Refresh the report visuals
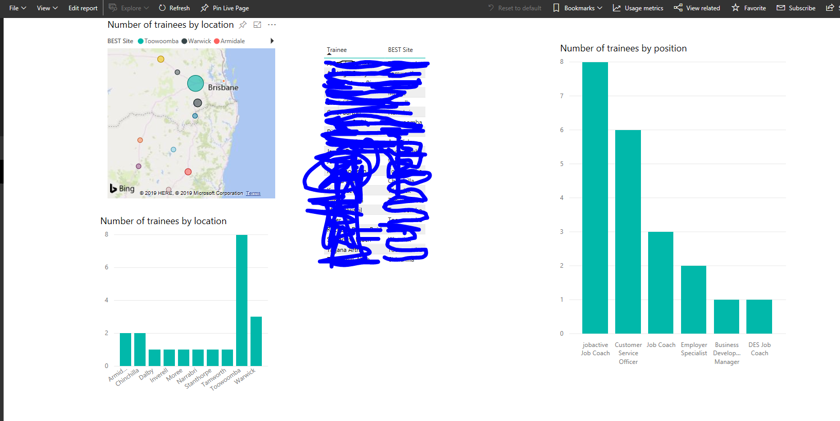Image resolution: width=840 pixels, height=421 pixels. [174, 8]
